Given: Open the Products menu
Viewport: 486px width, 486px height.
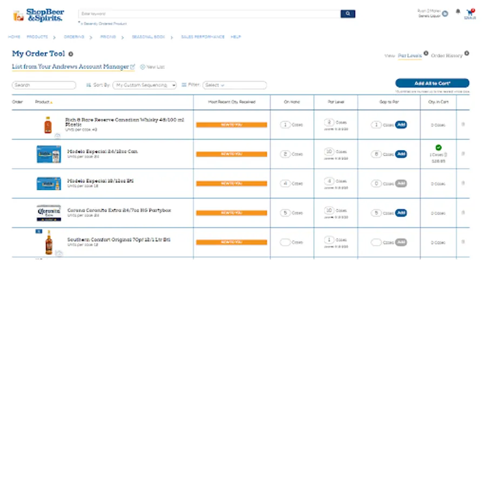Looking at the screenshot, I should [37, 37].
